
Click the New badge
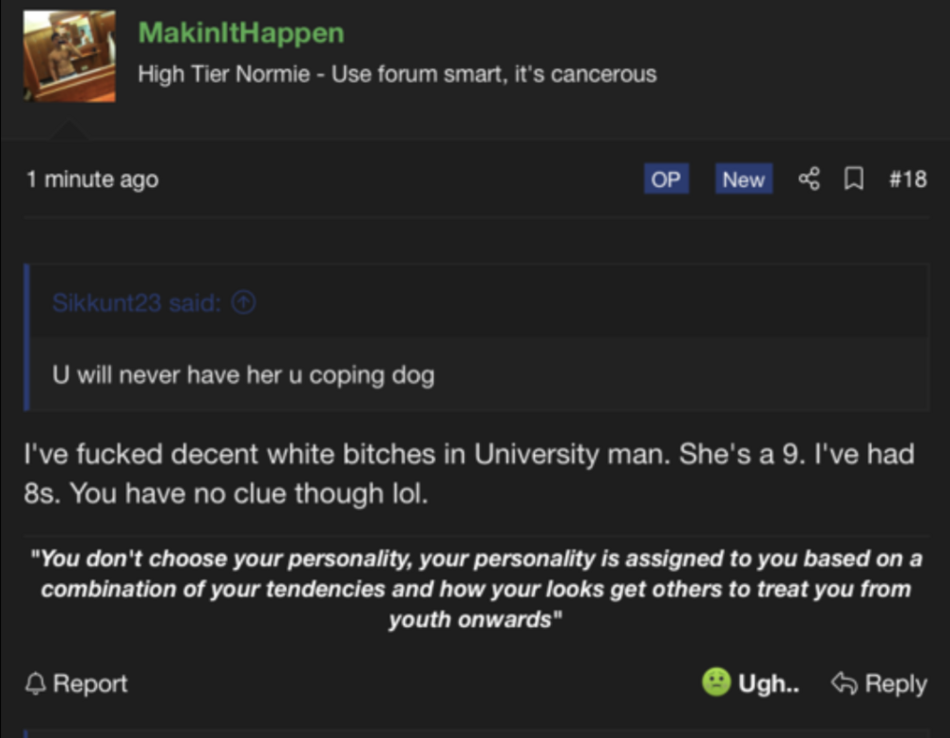click(x=744, y=179)
